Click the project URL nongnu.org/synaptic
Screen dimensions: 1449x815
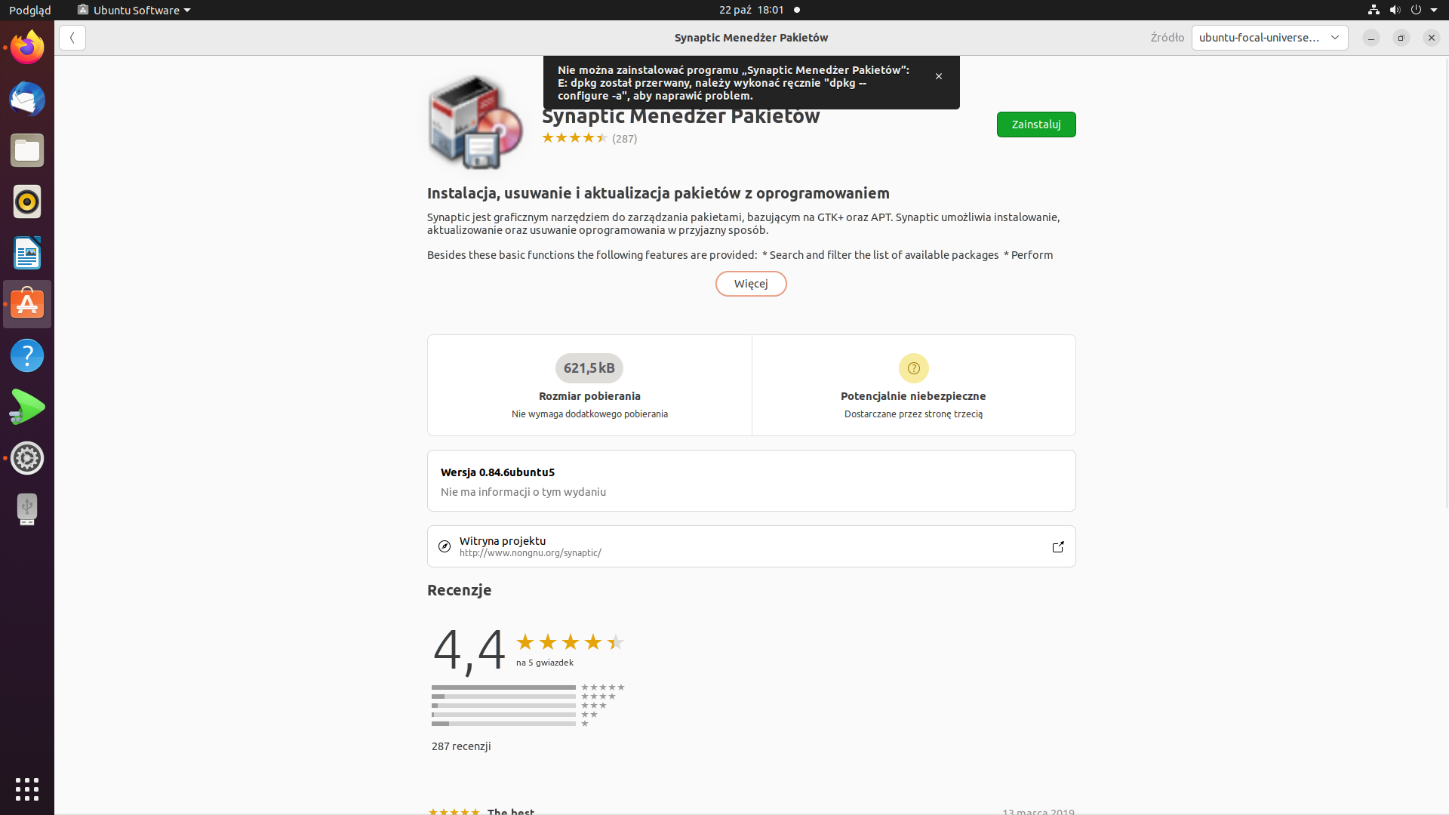pyautogui.click(x=530, y=553)
